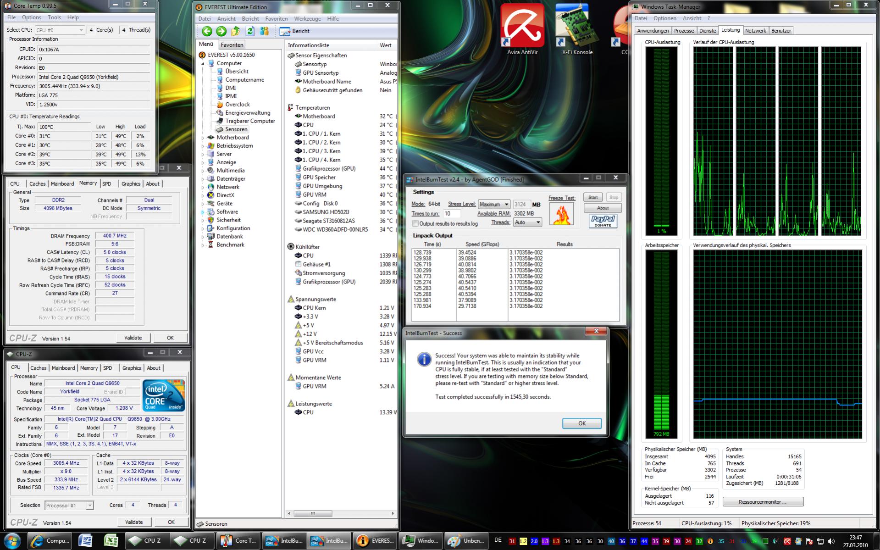This screenshot has height=550, width=880.
Task: Click OK in the IntelBurnTest Success dialog
Action: (581, 423)
